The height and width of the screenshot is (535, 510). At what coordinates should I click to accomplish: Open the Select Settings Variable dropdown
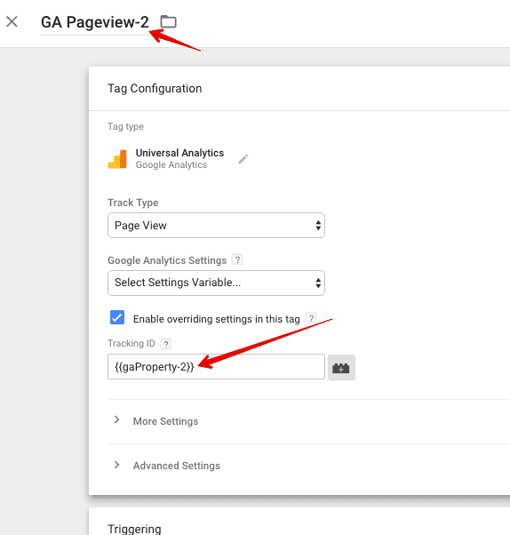click(x=216, y=283)
